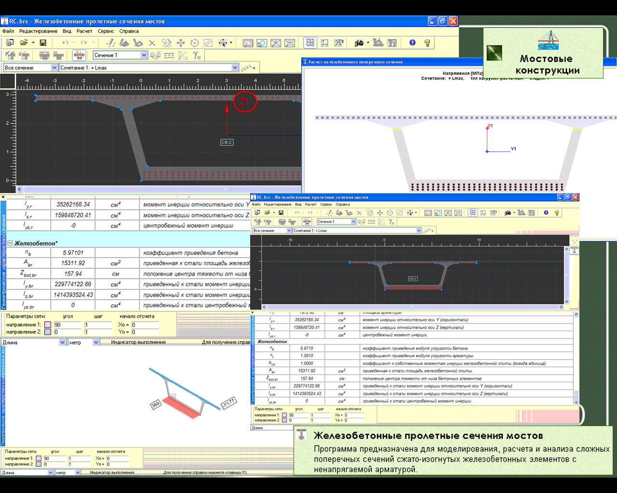Open the Сервис menu in the smaller front window
617x493 pixels.
click(326, 204)
